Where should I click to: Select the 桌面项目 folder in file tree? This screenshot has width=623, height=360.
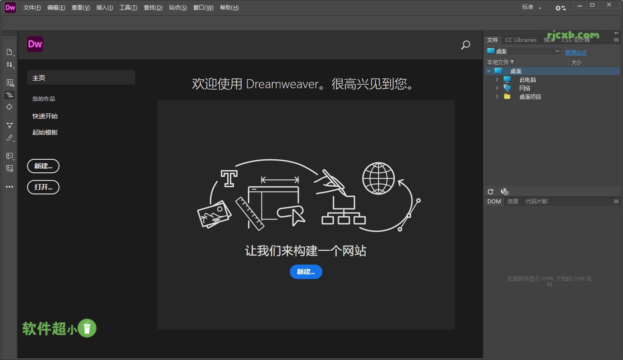[x=530, y=96]
